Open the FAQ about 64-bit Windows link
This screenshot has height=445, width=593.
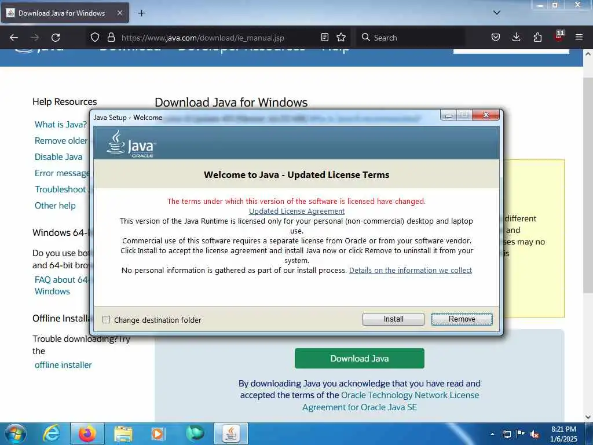point(61,285)
